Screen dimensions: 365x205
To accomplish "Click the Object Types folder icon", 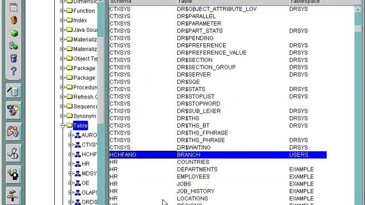I will (70, 58).
